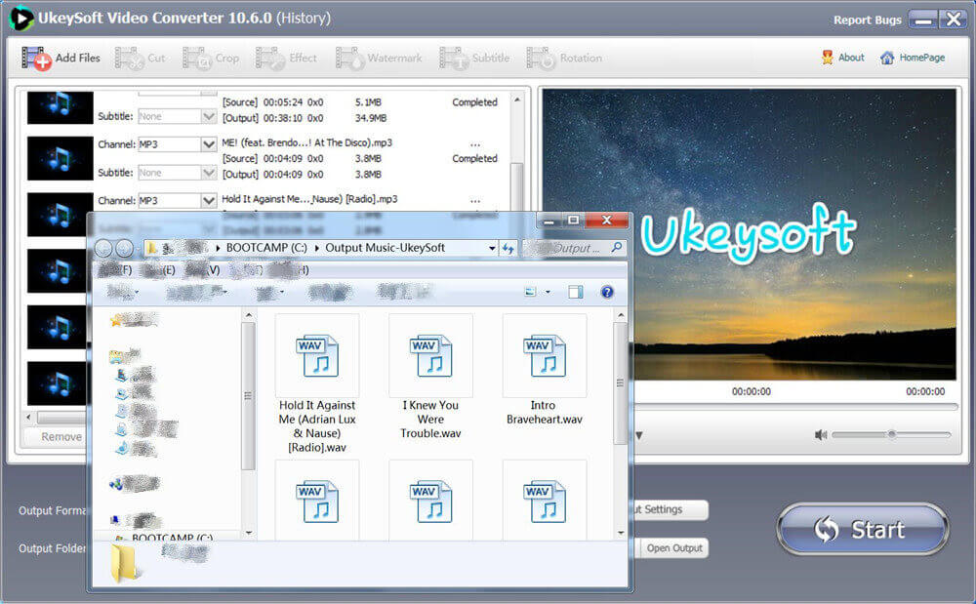
Task: Mute audio with the speaker icon
Action: point(821,435)
